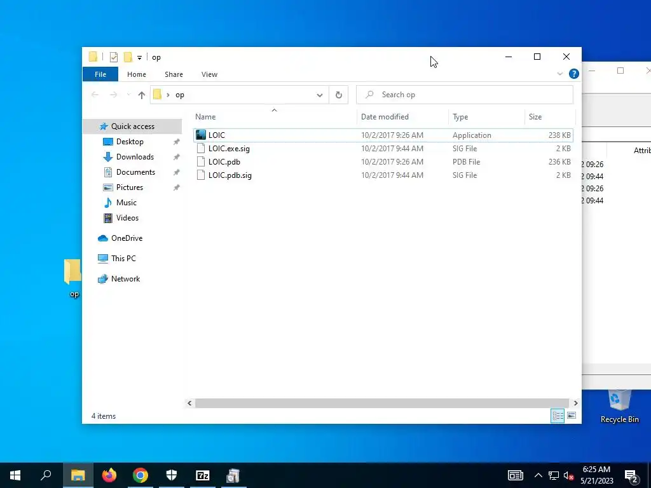Select the LOIC.pdb.sig file icon
The width and height of the screenshot is (651, 488).
200,175
